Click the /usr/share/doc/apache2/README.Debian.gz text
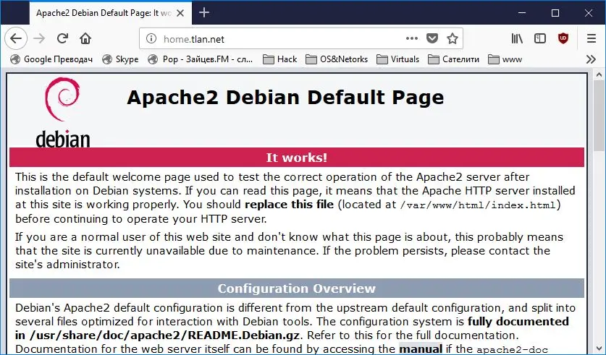 [164, 335]
